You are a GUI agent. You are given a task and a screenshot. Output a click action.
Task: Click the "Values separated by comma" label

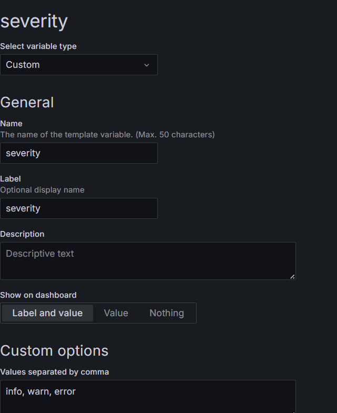click(55, 372)
